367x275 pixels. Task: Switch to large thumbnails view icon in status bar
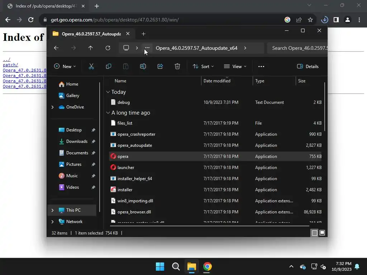322,233
